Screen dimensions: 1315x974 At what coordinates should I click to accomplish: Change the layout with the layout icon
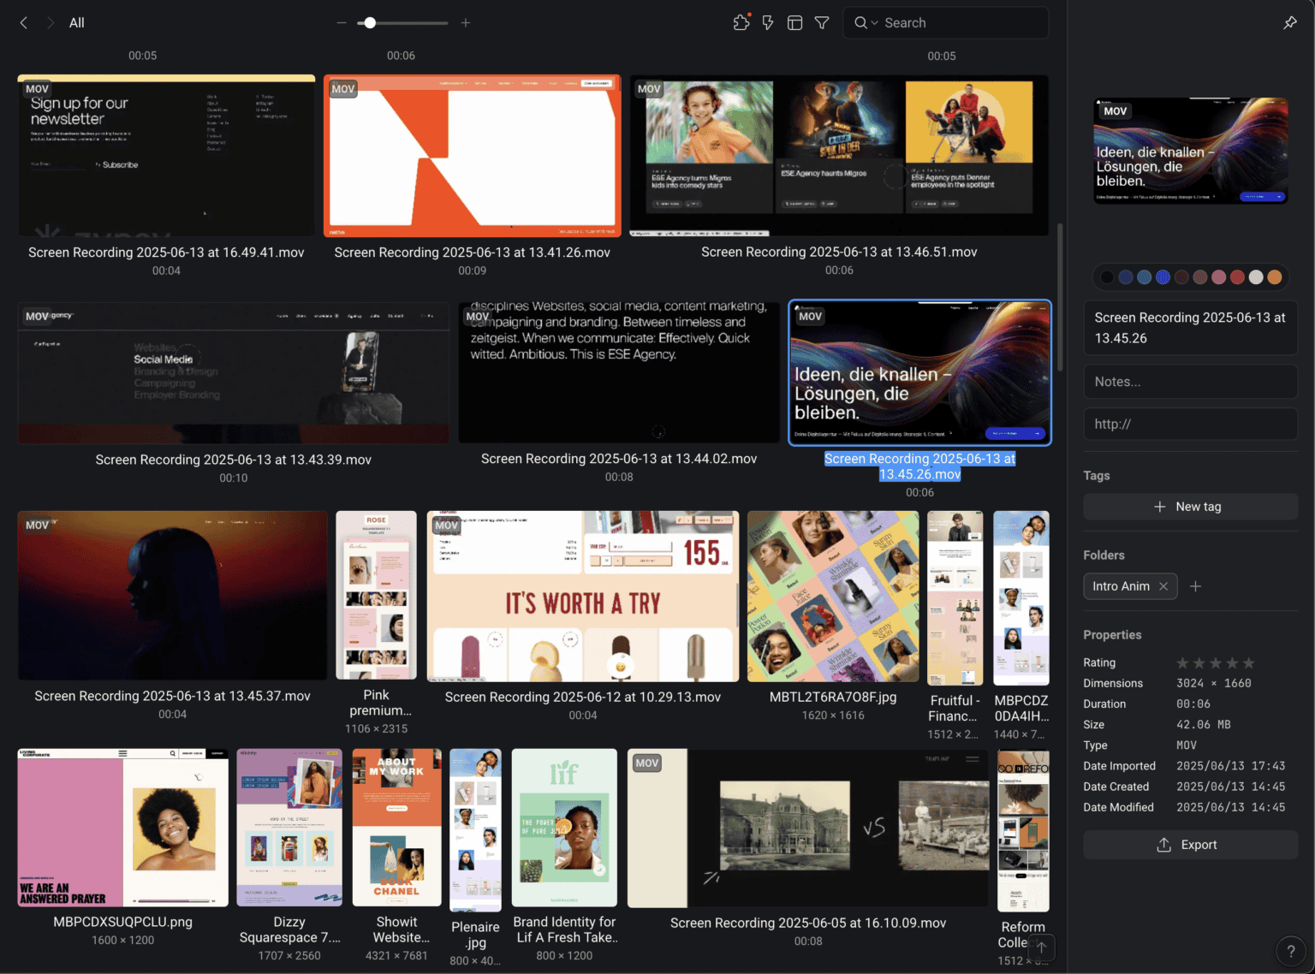pos(795,23)
